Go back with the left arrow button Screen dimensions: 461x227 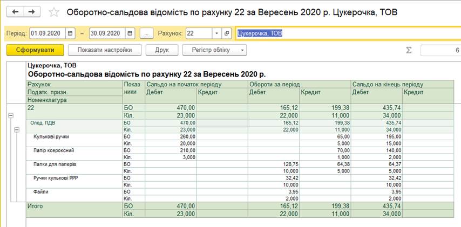point(15,12)
